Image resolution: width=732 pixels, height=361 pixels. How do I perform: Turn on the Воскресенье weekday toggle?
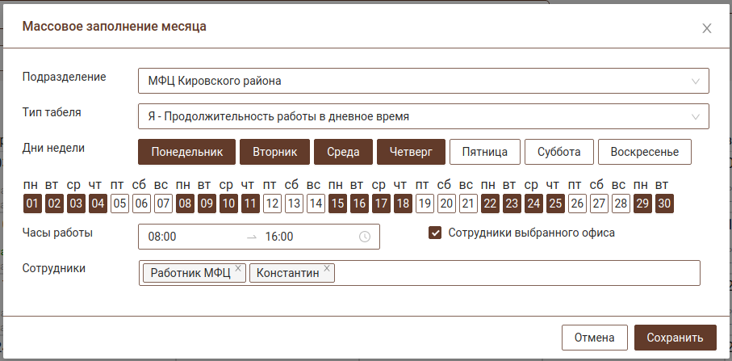tap(644, 152)
